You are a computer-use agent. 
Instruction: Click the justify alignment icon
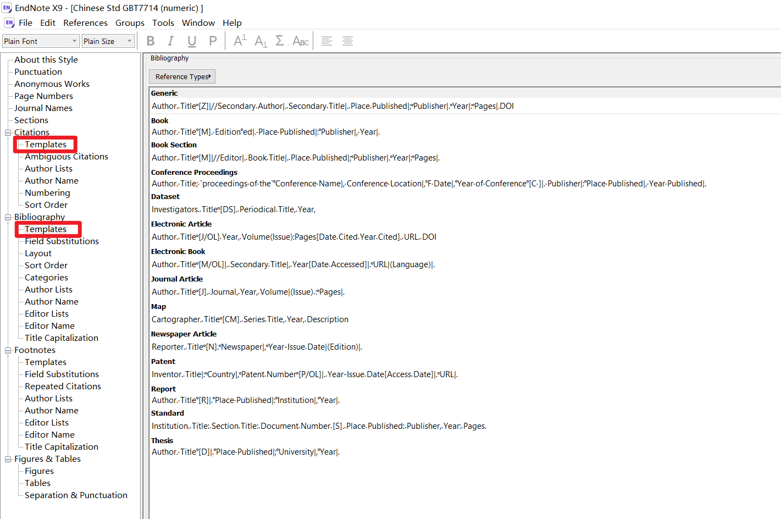point(348,41)
